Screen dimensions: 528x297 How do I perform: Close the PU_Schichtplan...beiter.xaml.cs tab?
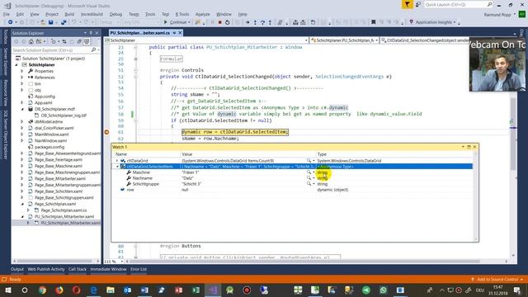point(180,33)
